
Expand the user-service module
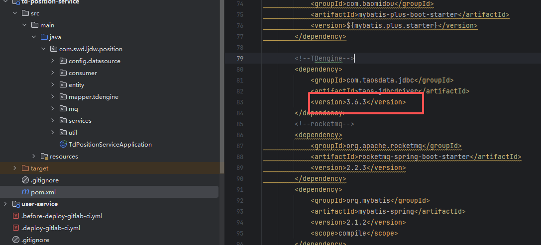5,204
